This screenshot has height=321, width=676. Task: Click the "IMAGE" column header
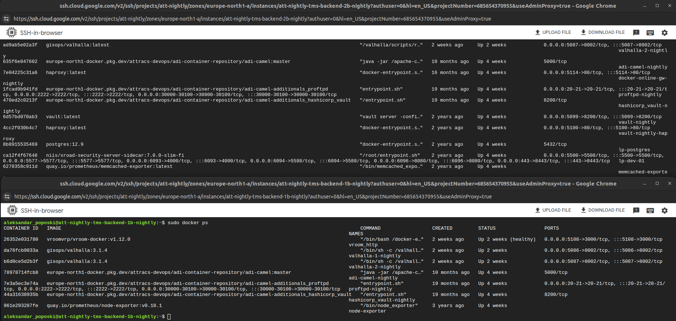(x=54, y=228)
